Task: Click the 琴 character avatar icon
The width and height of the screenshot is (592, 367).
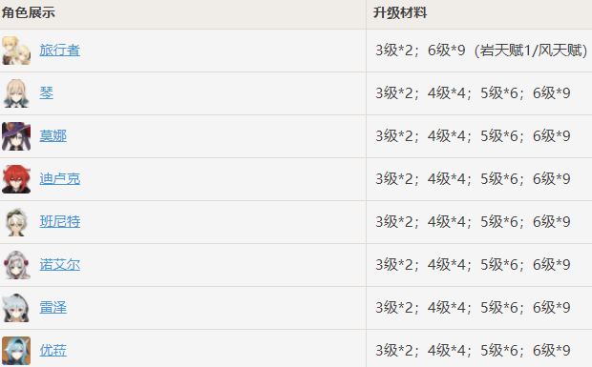Action: tap(16, 93)
